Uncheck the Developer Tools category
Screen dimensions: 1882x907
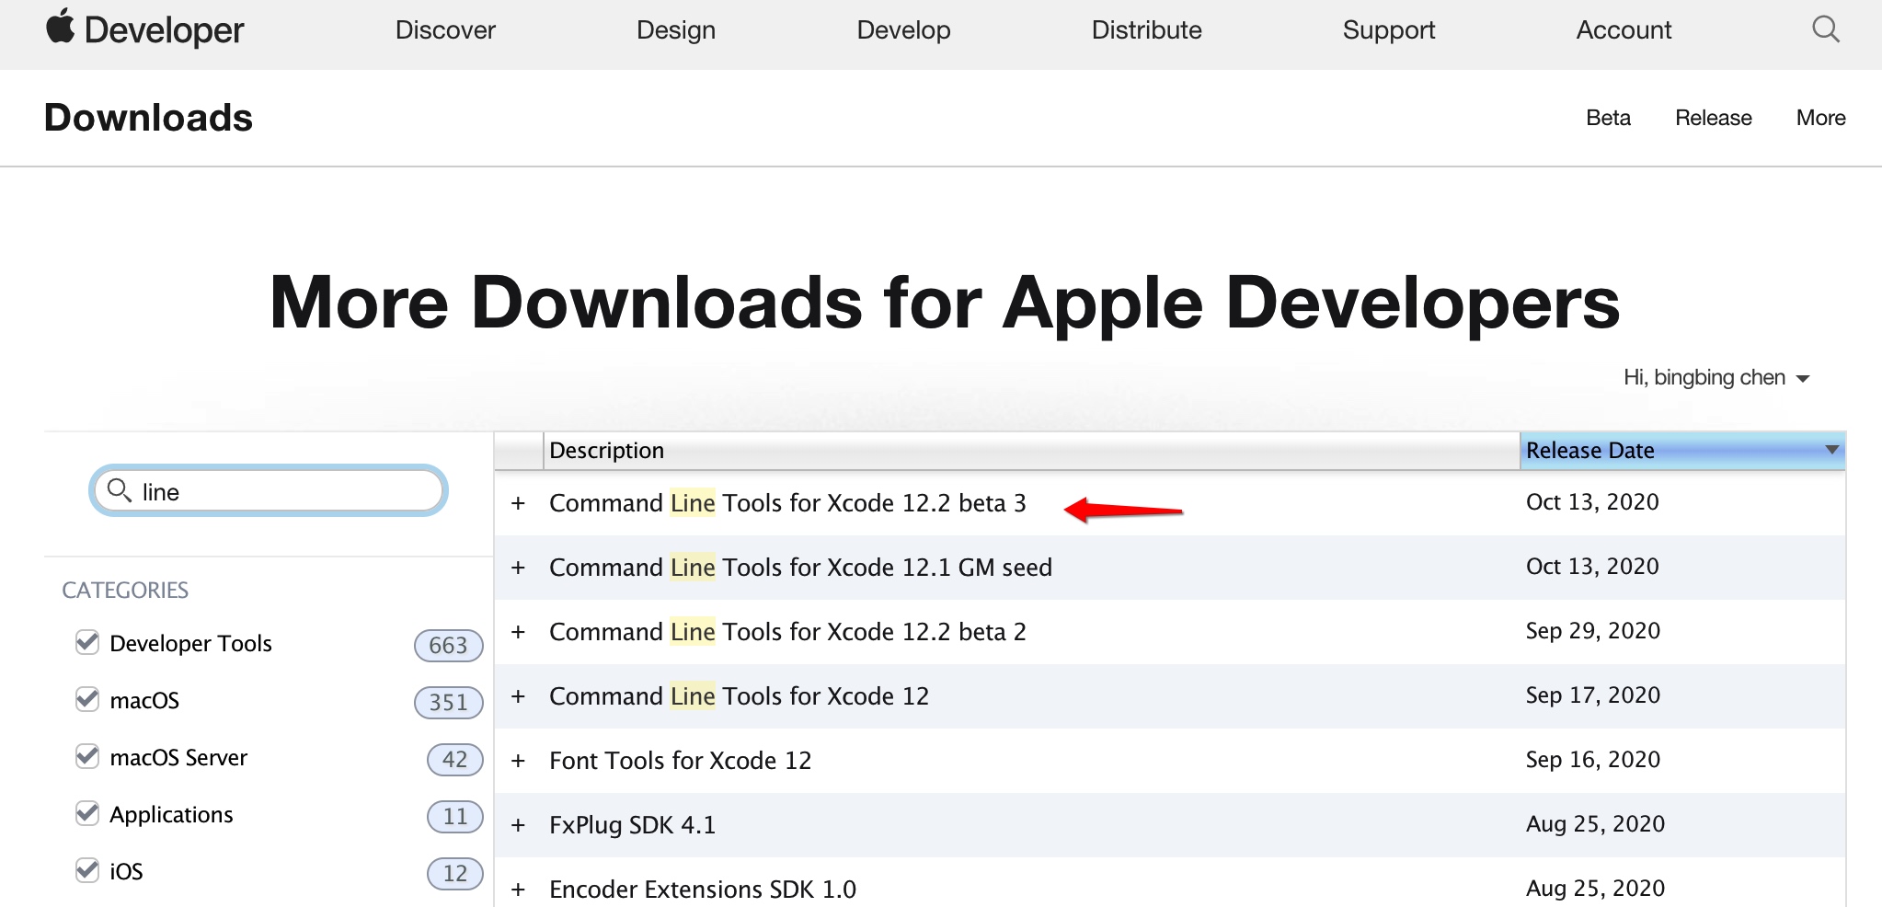pos(87,642)
